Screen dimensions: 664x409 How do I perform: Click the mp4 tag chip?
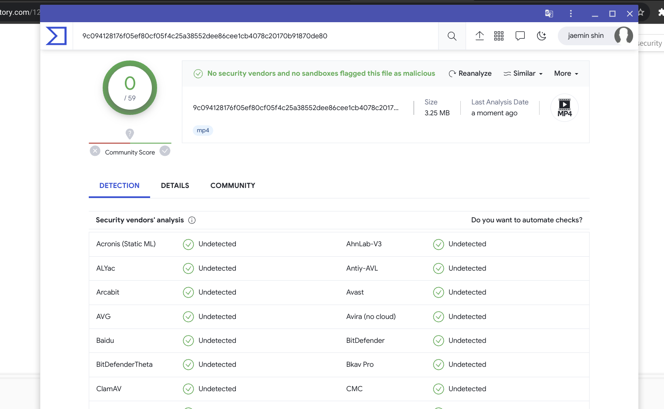(203, 131)
